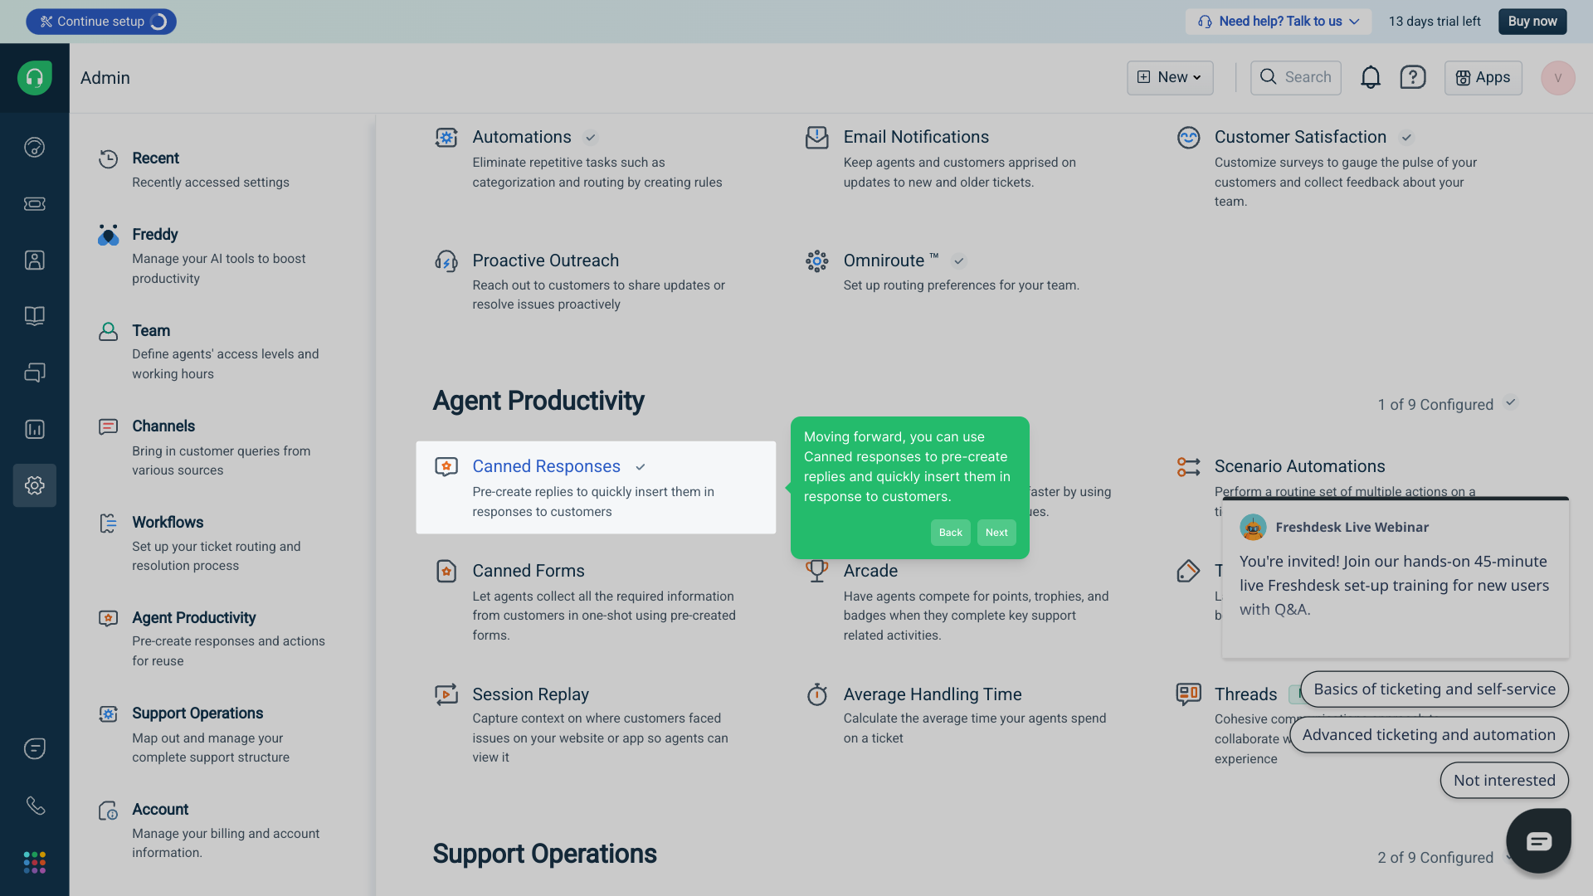
Task: Expand the New dropdown button
Action: 1170,77
